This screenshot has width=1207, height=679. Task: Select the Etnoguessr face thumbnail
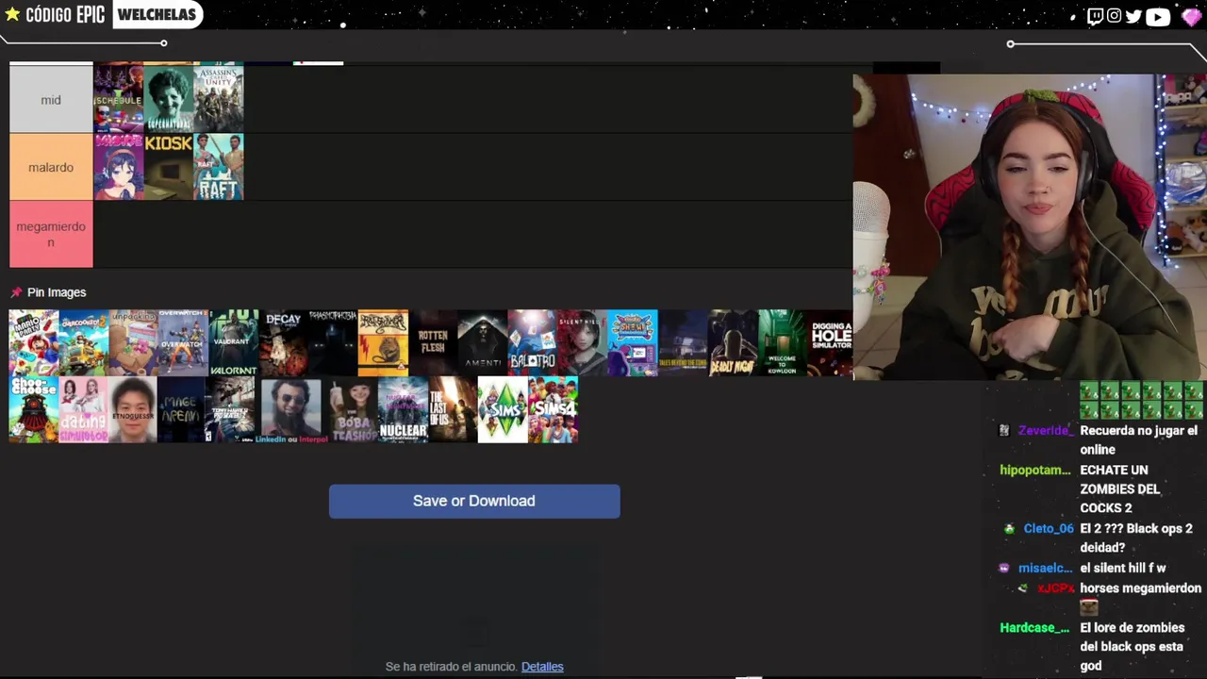pos(134,410)
